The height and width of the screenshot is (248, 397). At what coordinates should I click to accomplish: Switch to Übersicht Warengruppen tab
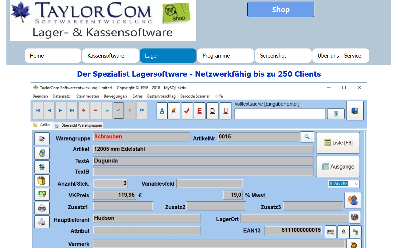[x=81, y=125]
